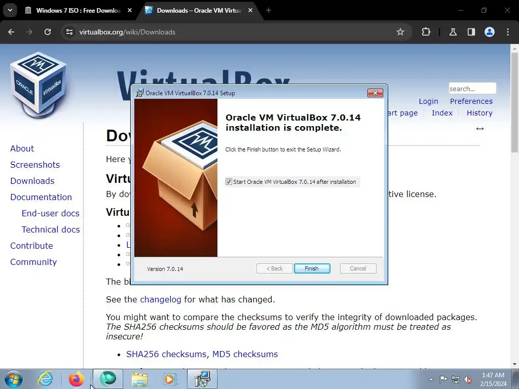
Task: Open the Preferences link
Action: (x=471, y=101)
